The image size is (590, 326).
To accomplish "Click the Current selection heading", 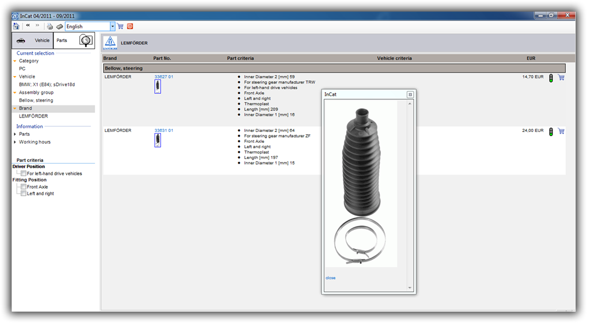I will point(35,54).
